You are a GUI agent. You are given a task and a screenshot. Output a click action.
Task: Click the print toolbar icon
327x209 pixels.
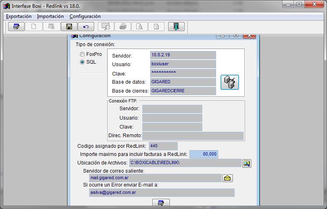point(122,27)
